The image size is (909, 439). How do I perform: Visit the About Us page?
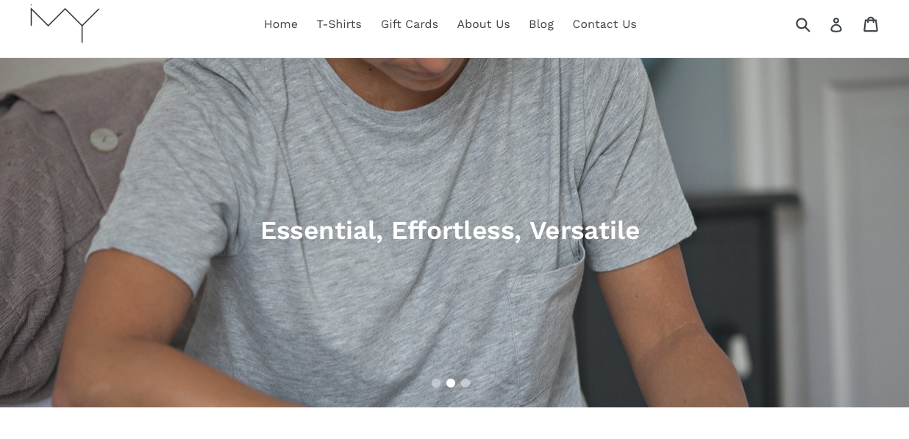(x=483, y=24)
